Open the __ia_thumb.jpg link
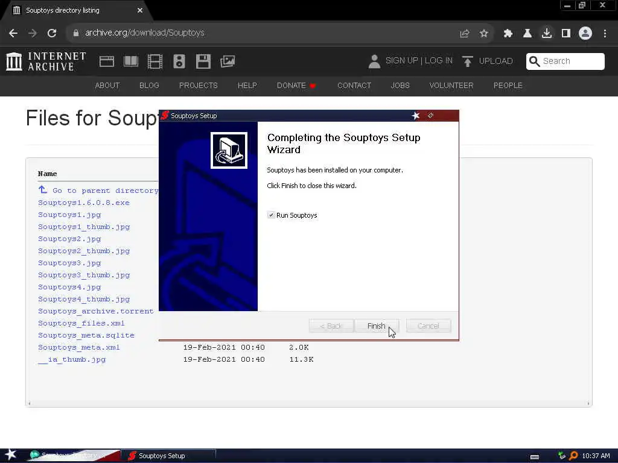Viewport: 618px width, 463px height. [x=72, y=359]
